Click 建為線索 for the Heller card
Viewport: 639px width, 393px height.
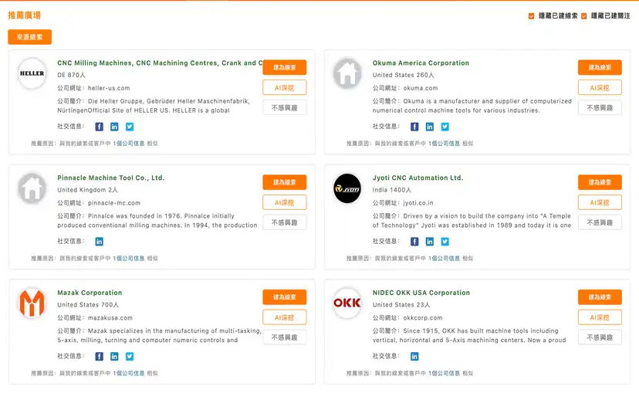tap(285, 67)
